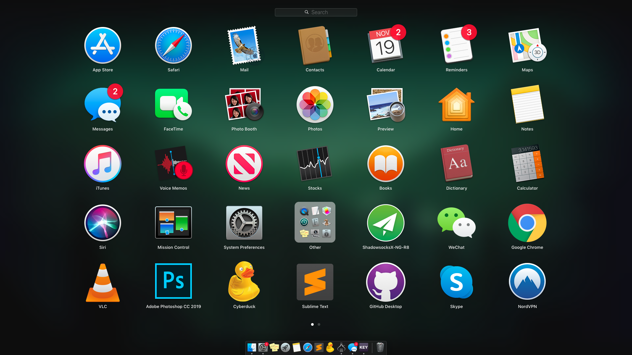Open the Calendar app
This screenshot has height=355, width=632.
(x=386, y=45)
